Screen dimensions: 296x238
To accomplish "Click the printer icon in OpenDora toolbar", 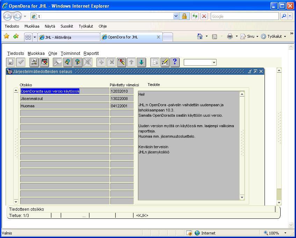I will tap(34, 62).
